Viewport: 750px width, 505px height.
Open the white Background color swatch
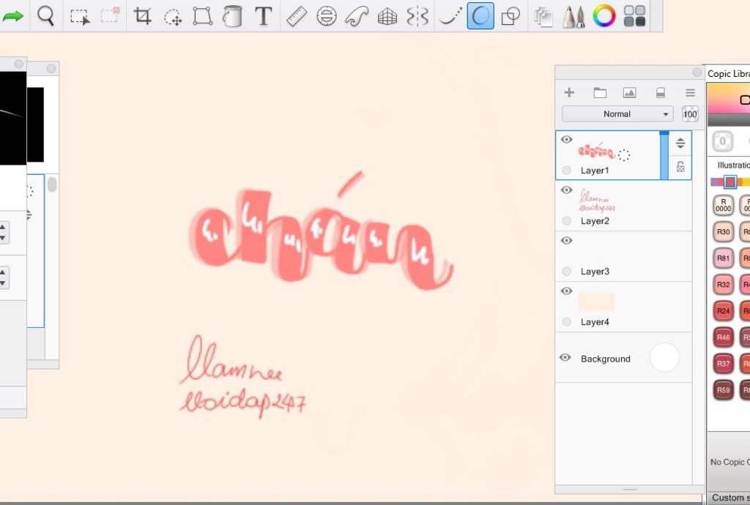pos(664,357)
